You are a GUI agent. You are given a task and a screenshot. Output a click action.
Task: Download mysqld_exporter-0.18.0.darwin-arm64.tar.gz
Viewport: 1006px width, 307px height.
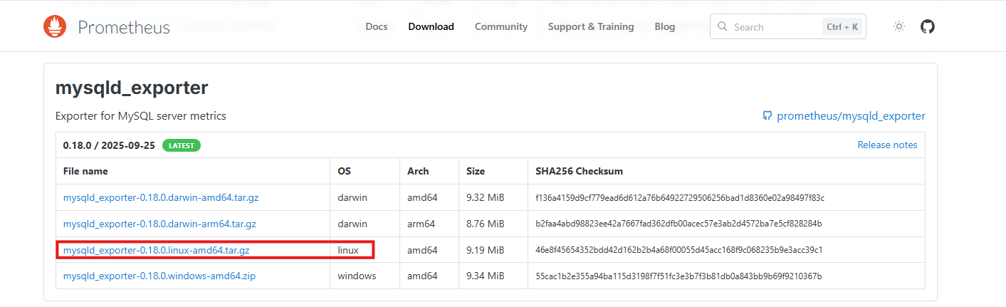coord(159,224)
